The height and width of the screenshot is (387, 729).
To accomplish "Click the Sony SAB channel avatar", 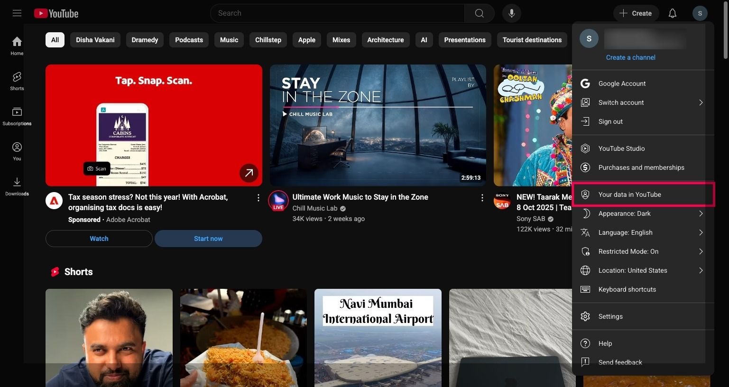I will coord(502,201).
